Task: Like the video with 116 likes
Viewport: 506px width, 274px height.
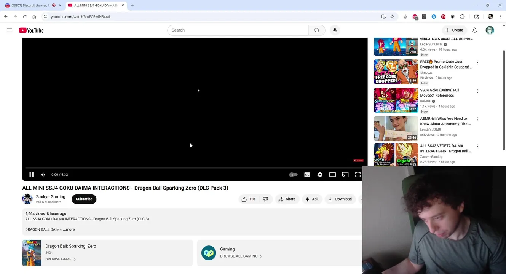Action: click(x=248, y=199)
